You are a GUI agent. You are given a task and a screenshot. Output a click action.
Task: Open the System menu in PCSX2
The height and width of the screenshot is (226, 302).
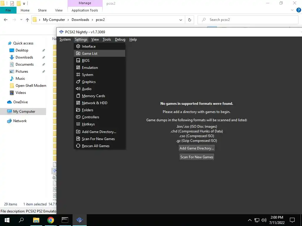tap(65, 39)
